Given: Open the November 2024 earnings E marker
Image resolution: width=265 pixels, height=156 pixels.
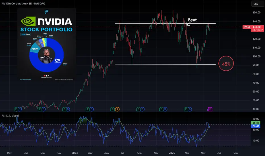Looking at the screenshot, I should point(161,109).
